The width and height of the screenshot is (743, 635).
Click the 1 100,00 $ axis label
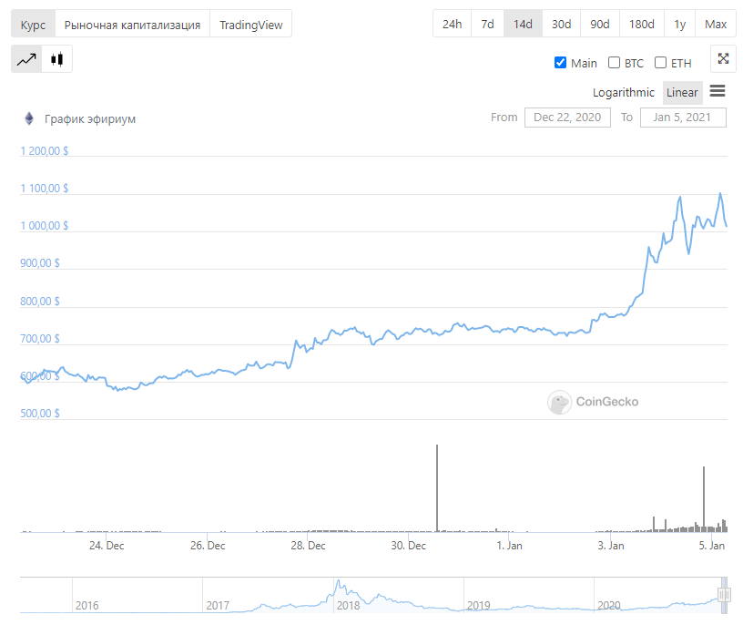(x=44, y=189)
